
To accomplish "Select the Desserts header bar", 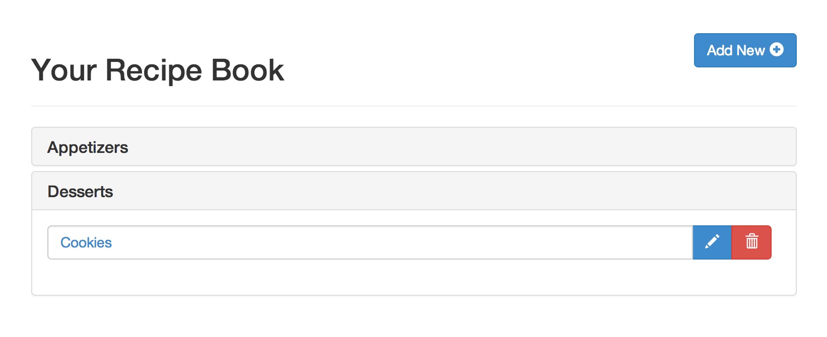I will [x=413, y=191].
